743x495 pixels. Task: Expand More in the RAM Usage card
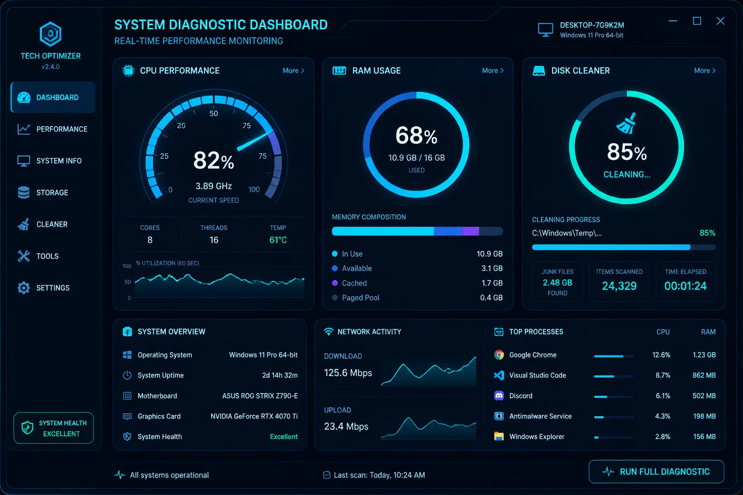(493, 71)
